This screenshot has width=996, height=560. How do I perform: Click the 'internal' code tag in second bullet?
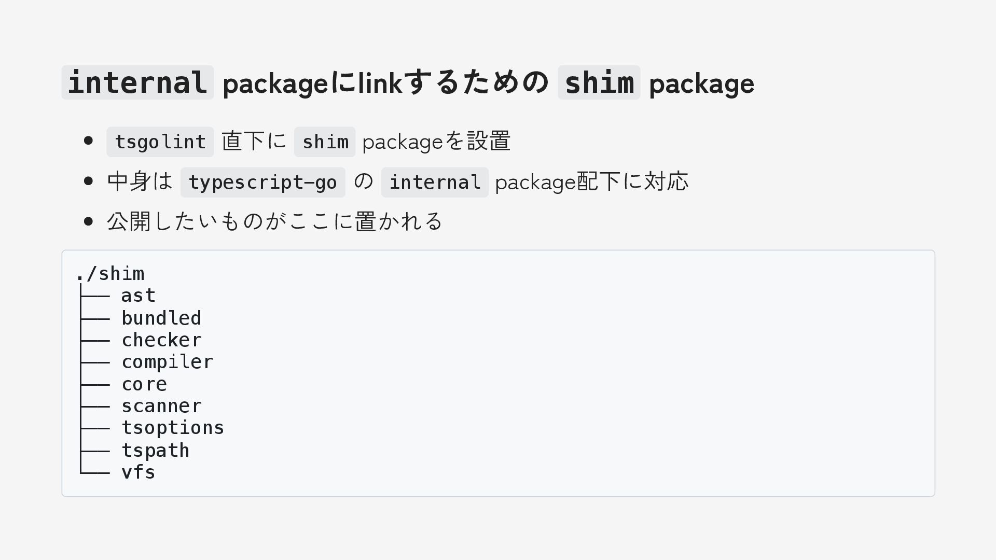[x=435, y=182]
